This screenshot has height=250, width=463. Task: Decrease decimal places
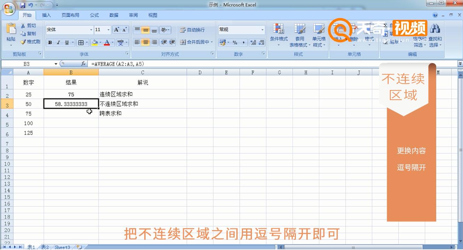pyautogui.click(x=261, y=43)
